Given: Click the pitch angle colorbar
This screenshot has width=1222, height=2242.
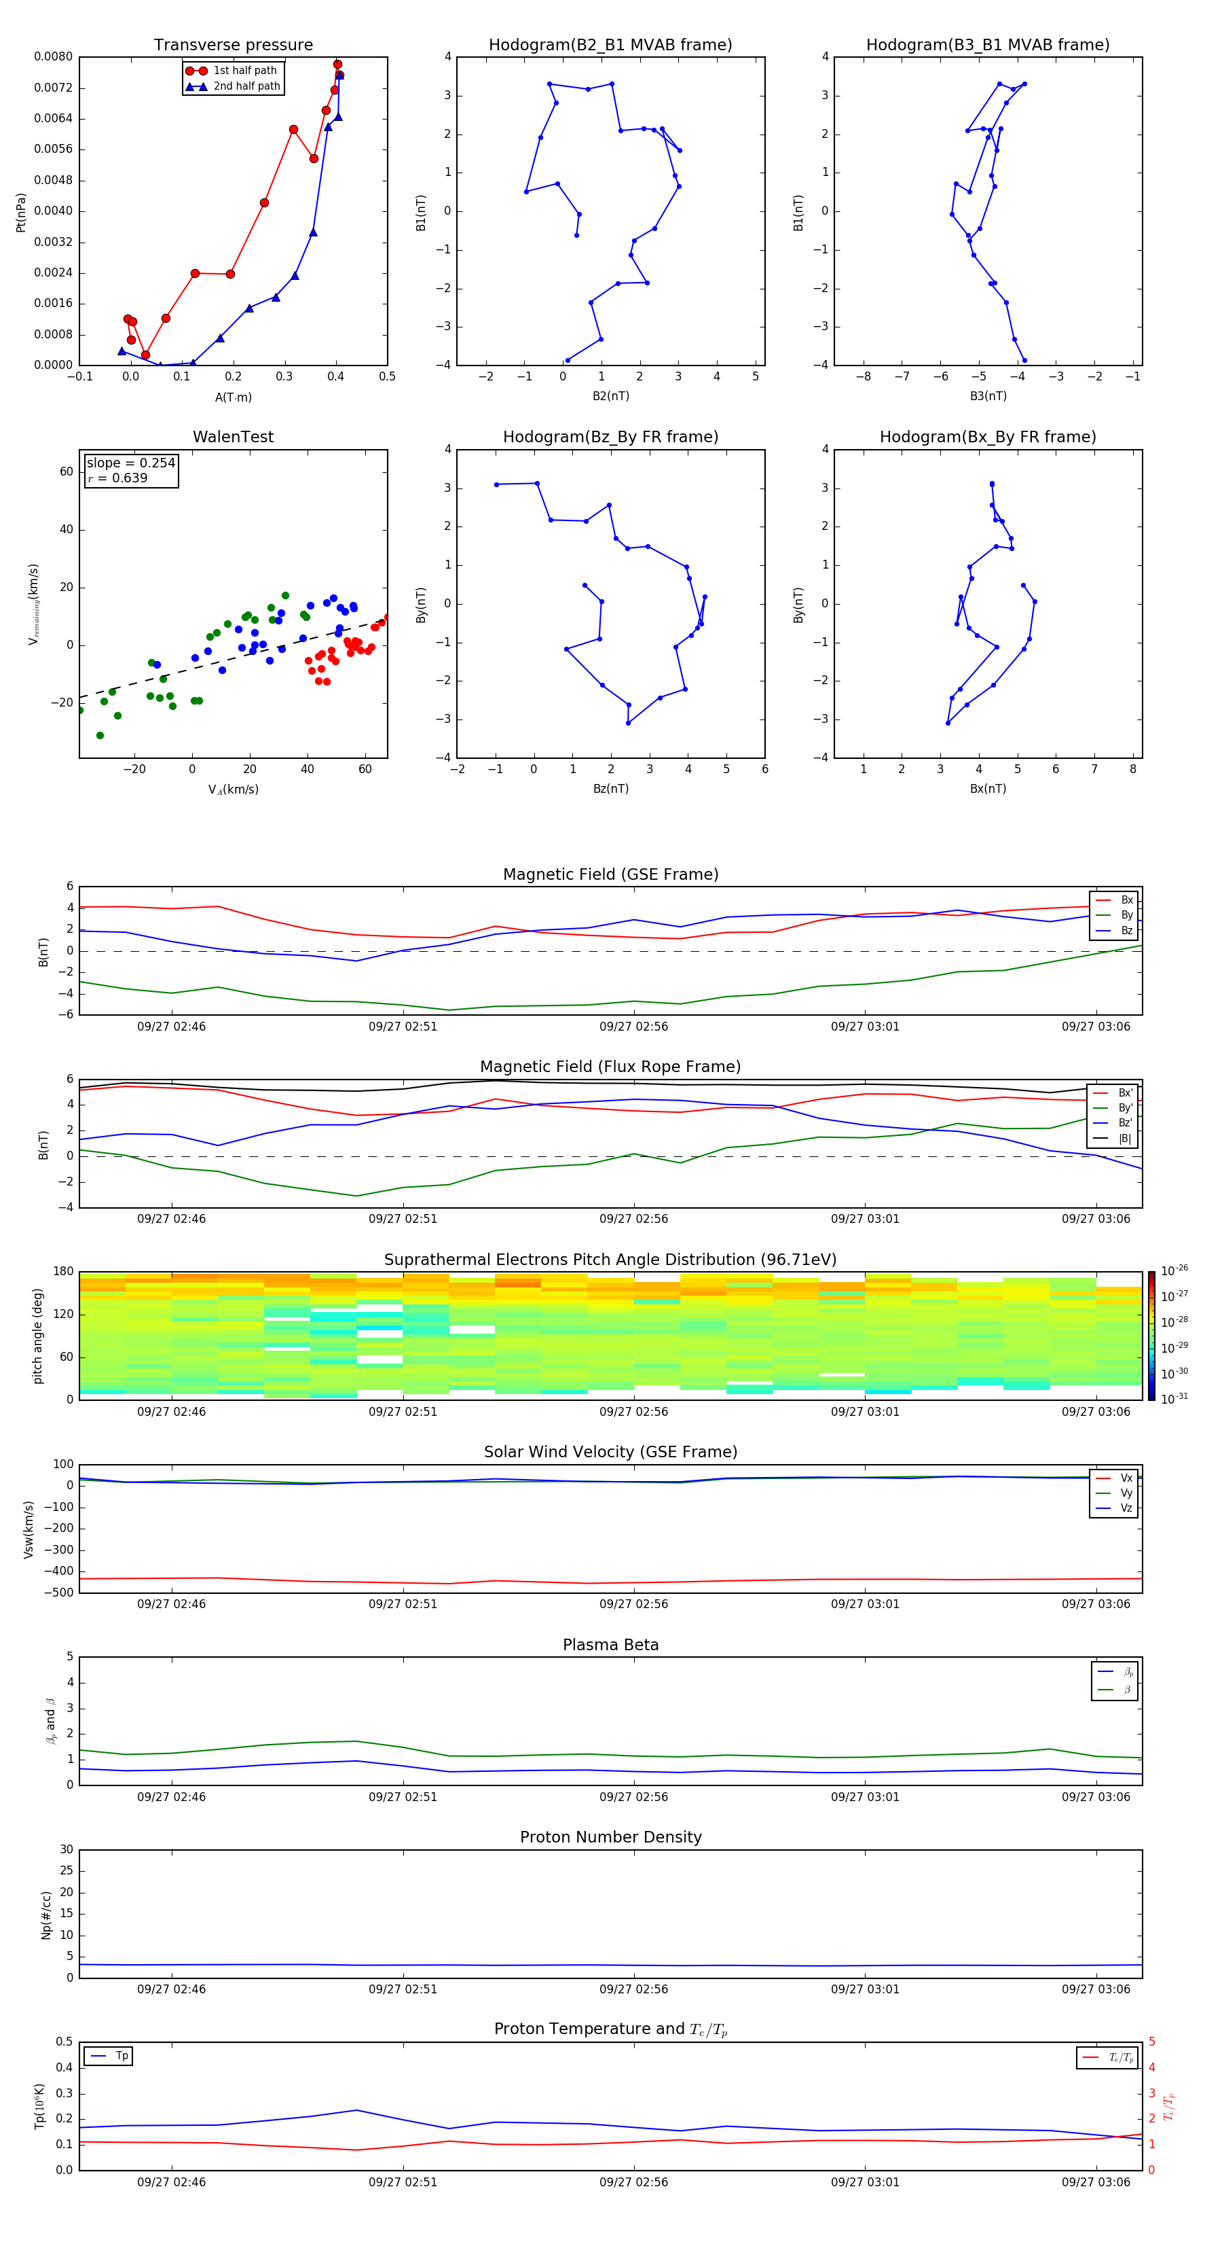Looking at the screenshot, I should pos(1151,1336).
